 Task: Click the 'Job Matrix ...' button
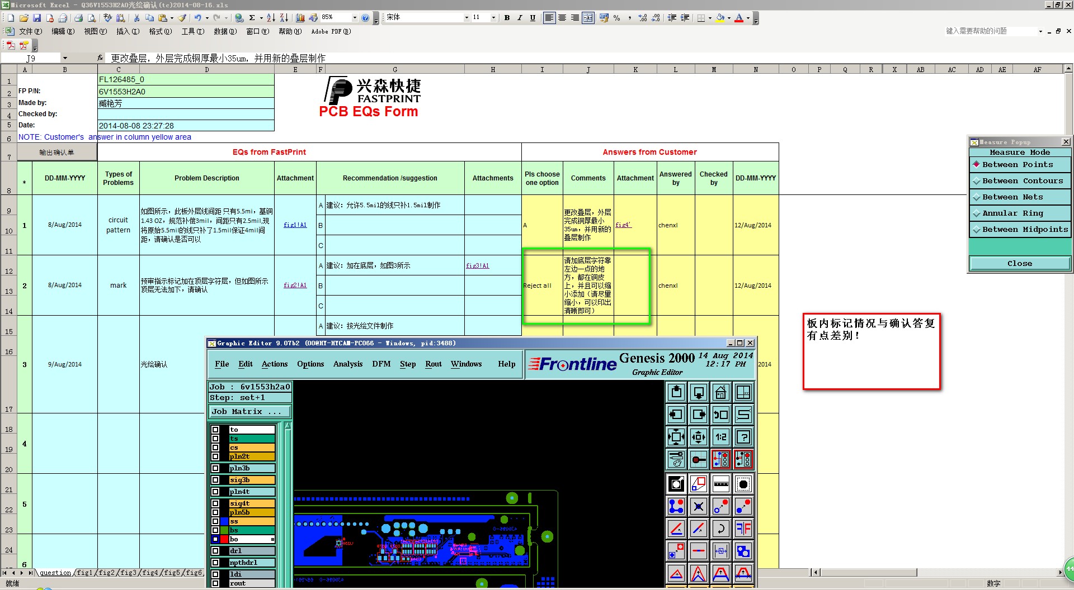point(249,412)
